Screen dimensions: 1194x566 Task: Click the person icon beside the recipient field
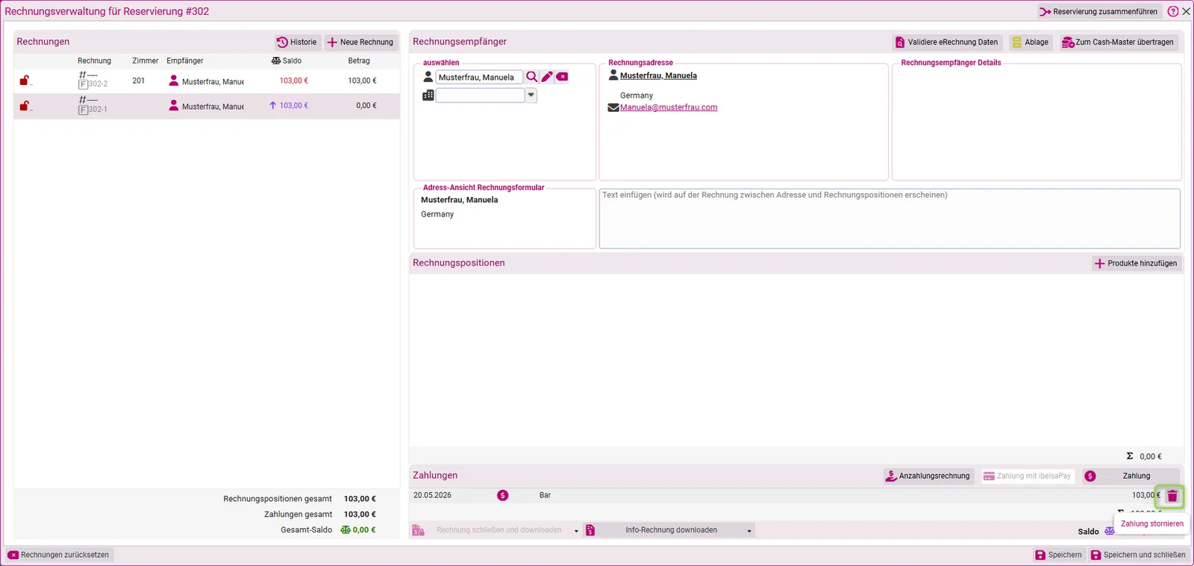[428, 77]
